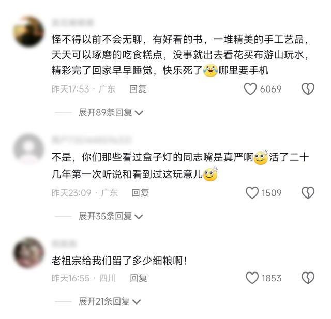
Task: Like the comment about 盒子灯
Action: (252, 193)
